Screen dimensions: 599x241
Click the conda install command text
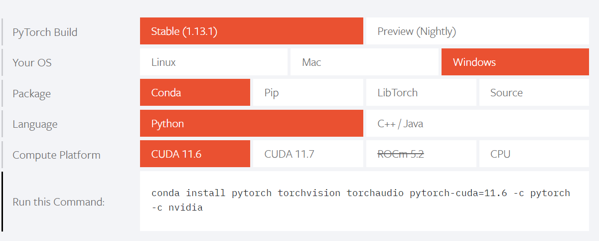pyautogui.click(x=360, y=200)
